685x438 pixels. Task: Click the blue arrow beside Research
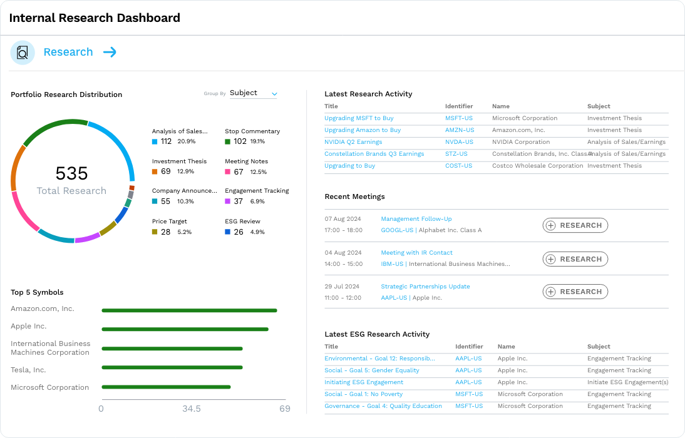tap(110, 53)
